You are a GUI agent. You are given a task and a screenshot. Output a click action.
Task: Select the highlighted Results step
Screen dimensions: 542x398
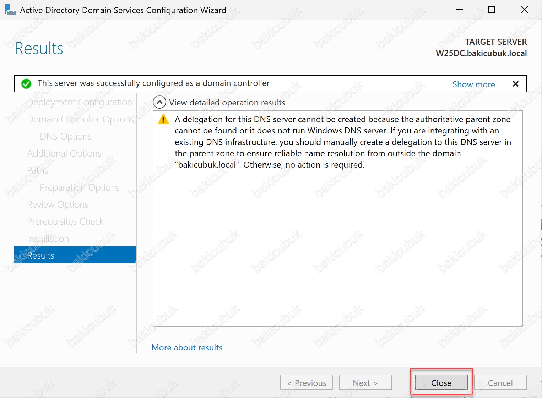pyautogui.click(x=75, y=255)
